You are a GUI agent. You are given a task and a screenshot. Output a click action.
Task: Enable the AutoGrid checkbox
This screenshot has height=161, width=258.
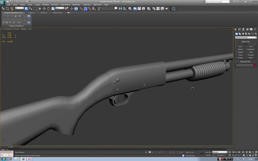240,44
